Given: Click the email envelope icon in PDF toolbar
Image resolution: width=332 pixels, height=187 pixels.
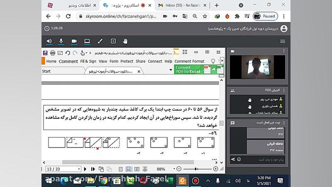Looking at the screenshot, I should [60, 53].
